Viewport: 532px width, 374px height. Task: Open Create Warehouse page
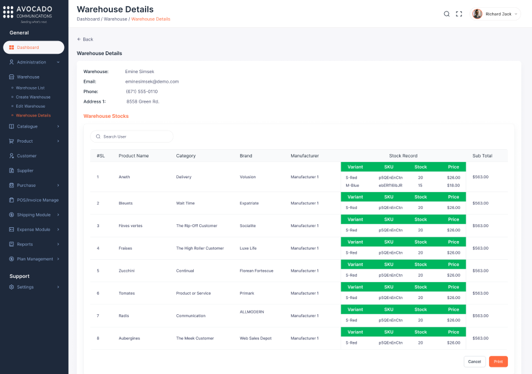pyautogui.click(x=33, y=97)
